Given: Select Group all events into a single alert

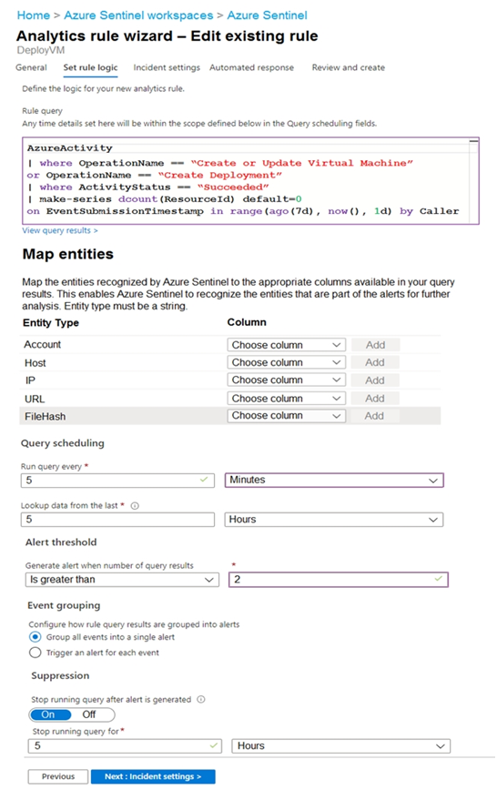Looking at the screenshot, I should [x=35, y=637].
